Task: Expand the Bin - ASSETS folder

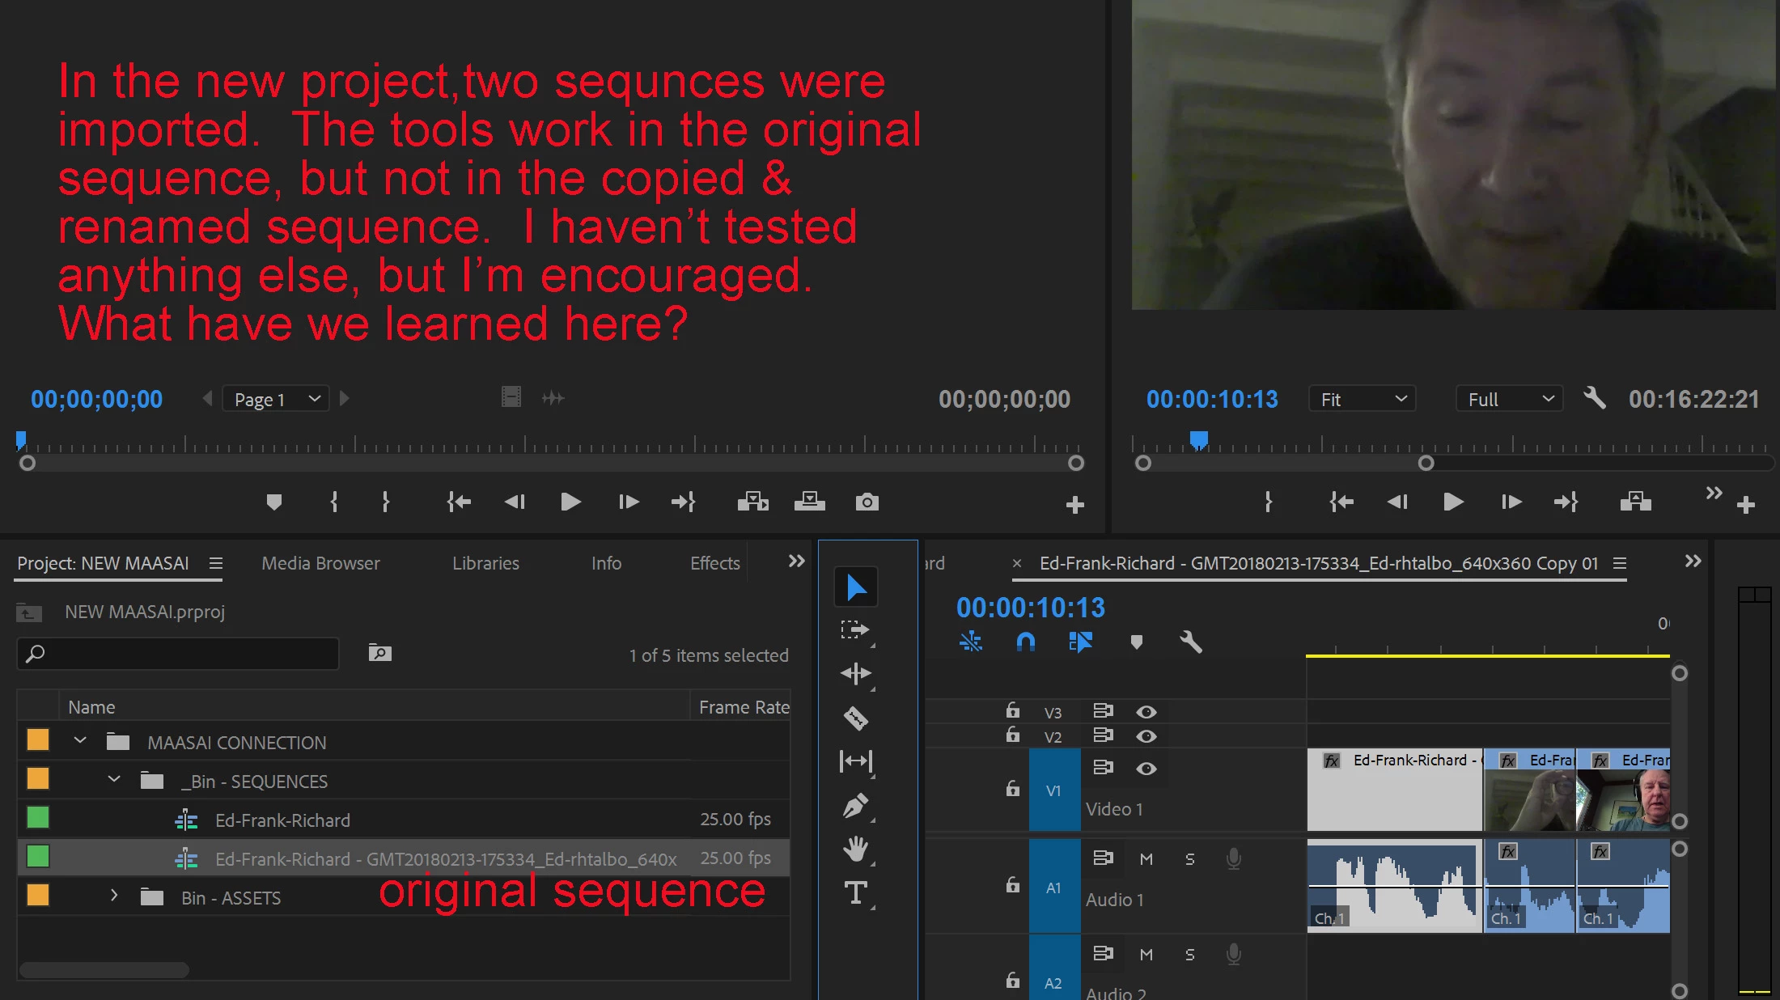Action: click(x=114, y=896)
